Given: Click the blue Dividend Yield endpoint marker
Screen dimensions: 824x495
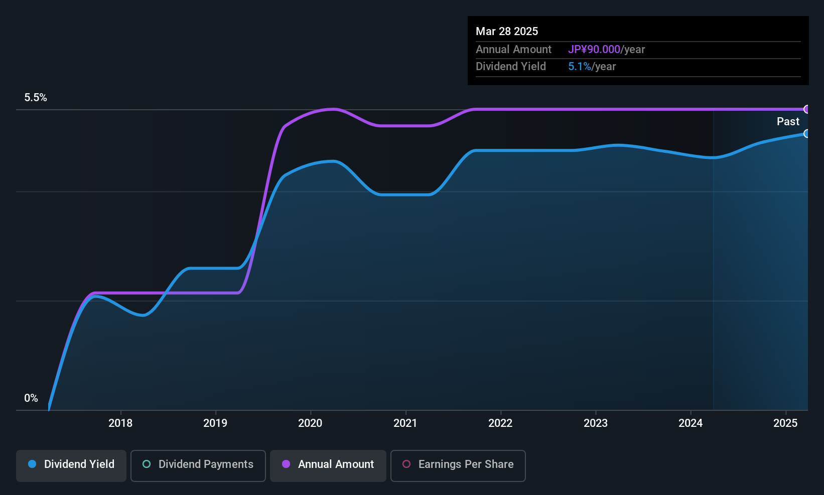Looking at the screenshot, I should click(807, 134).
